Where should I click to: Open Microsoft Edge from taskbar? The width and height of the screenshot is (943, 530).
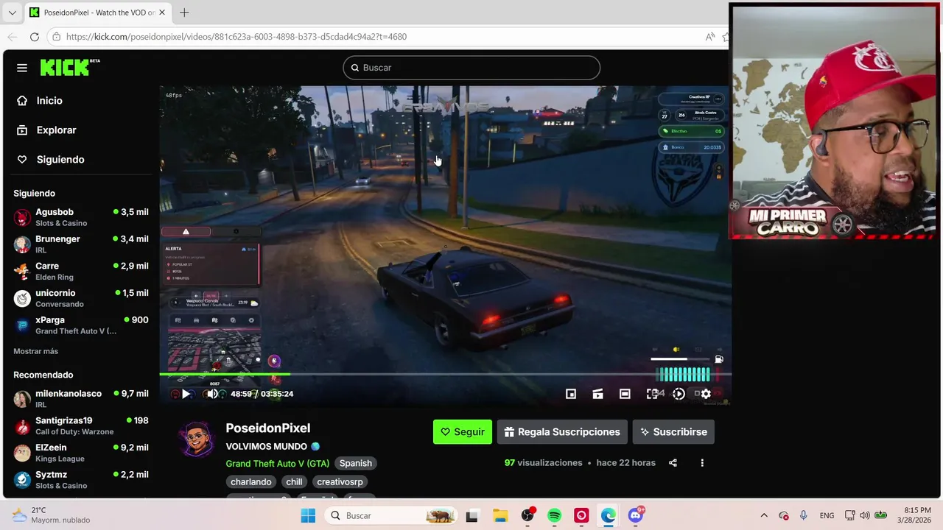[x=609, y=516]
